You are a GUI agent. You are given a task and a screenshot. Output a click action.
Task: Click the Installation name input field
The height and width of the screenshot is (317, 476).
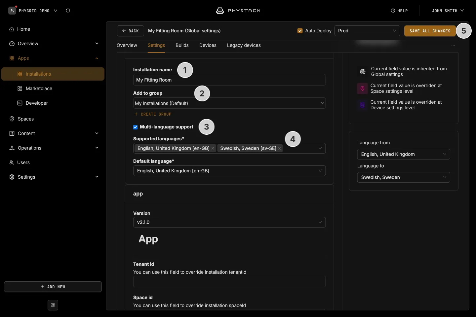(x=229, y=80)
